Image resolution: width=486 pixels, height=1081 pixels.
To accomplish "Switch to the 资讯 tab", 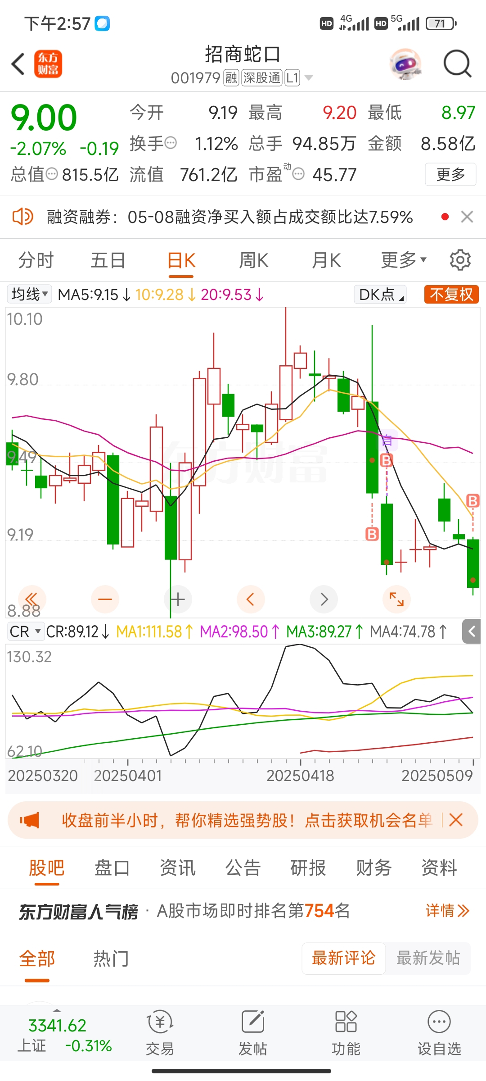I will click(178, 868).
